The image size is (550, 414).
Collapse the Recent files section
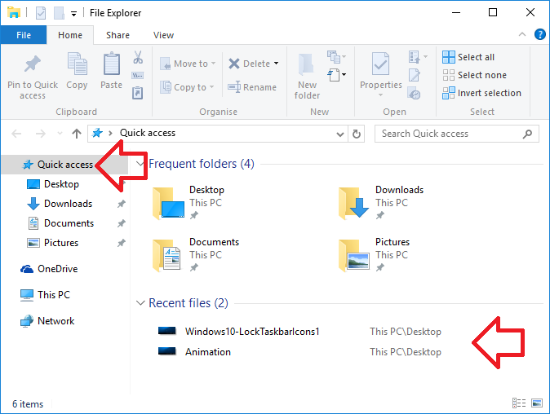(140, 303)
